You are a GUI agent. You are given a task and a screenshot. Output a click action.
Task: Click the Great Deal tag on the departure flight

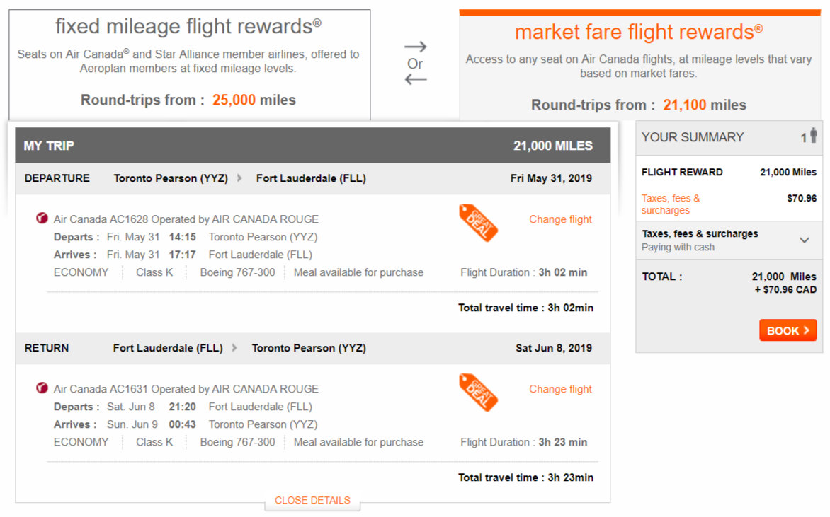[478, 223]
